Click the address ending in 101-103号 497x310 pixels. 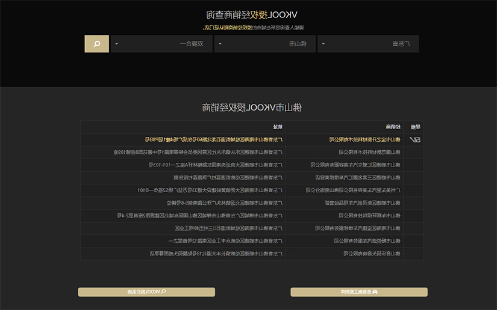click(216, 165)
